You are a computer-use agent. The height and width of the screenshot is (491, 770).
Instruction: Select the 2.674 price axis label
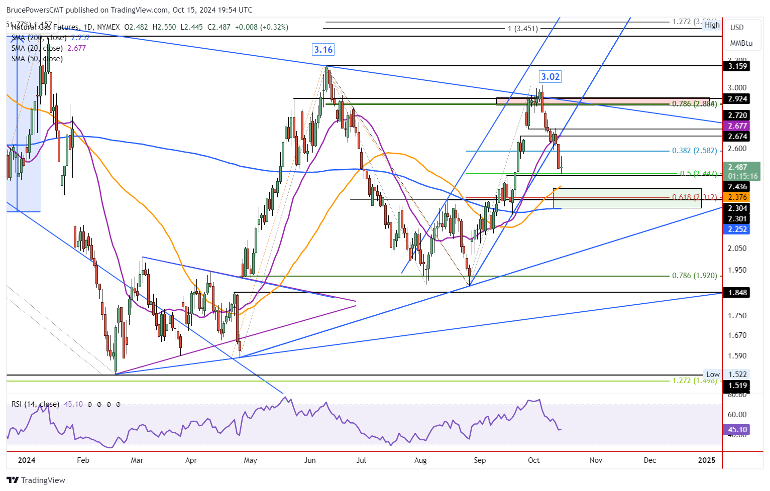pyautogui.click(x=737, y=136)
